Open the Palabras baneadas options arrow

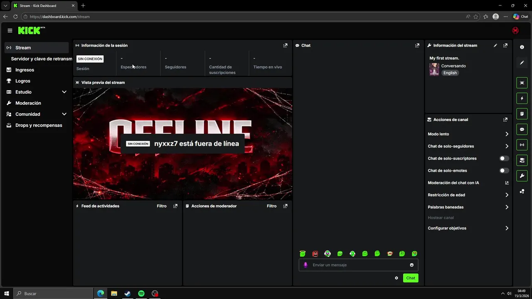coord(507,207)
